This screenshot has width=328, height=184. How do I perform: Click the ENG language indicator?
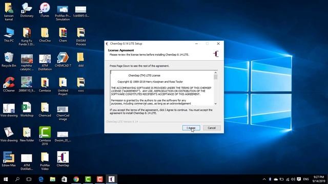(x=306, y=179)
